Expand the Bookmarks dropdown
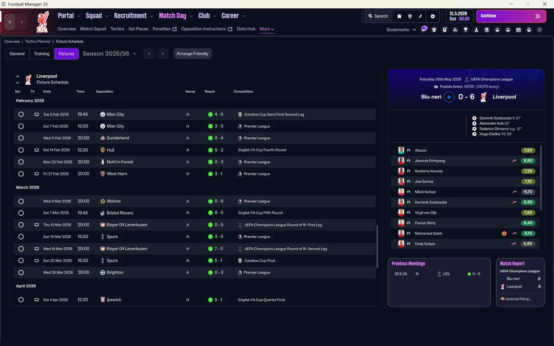 click(401, 29)
